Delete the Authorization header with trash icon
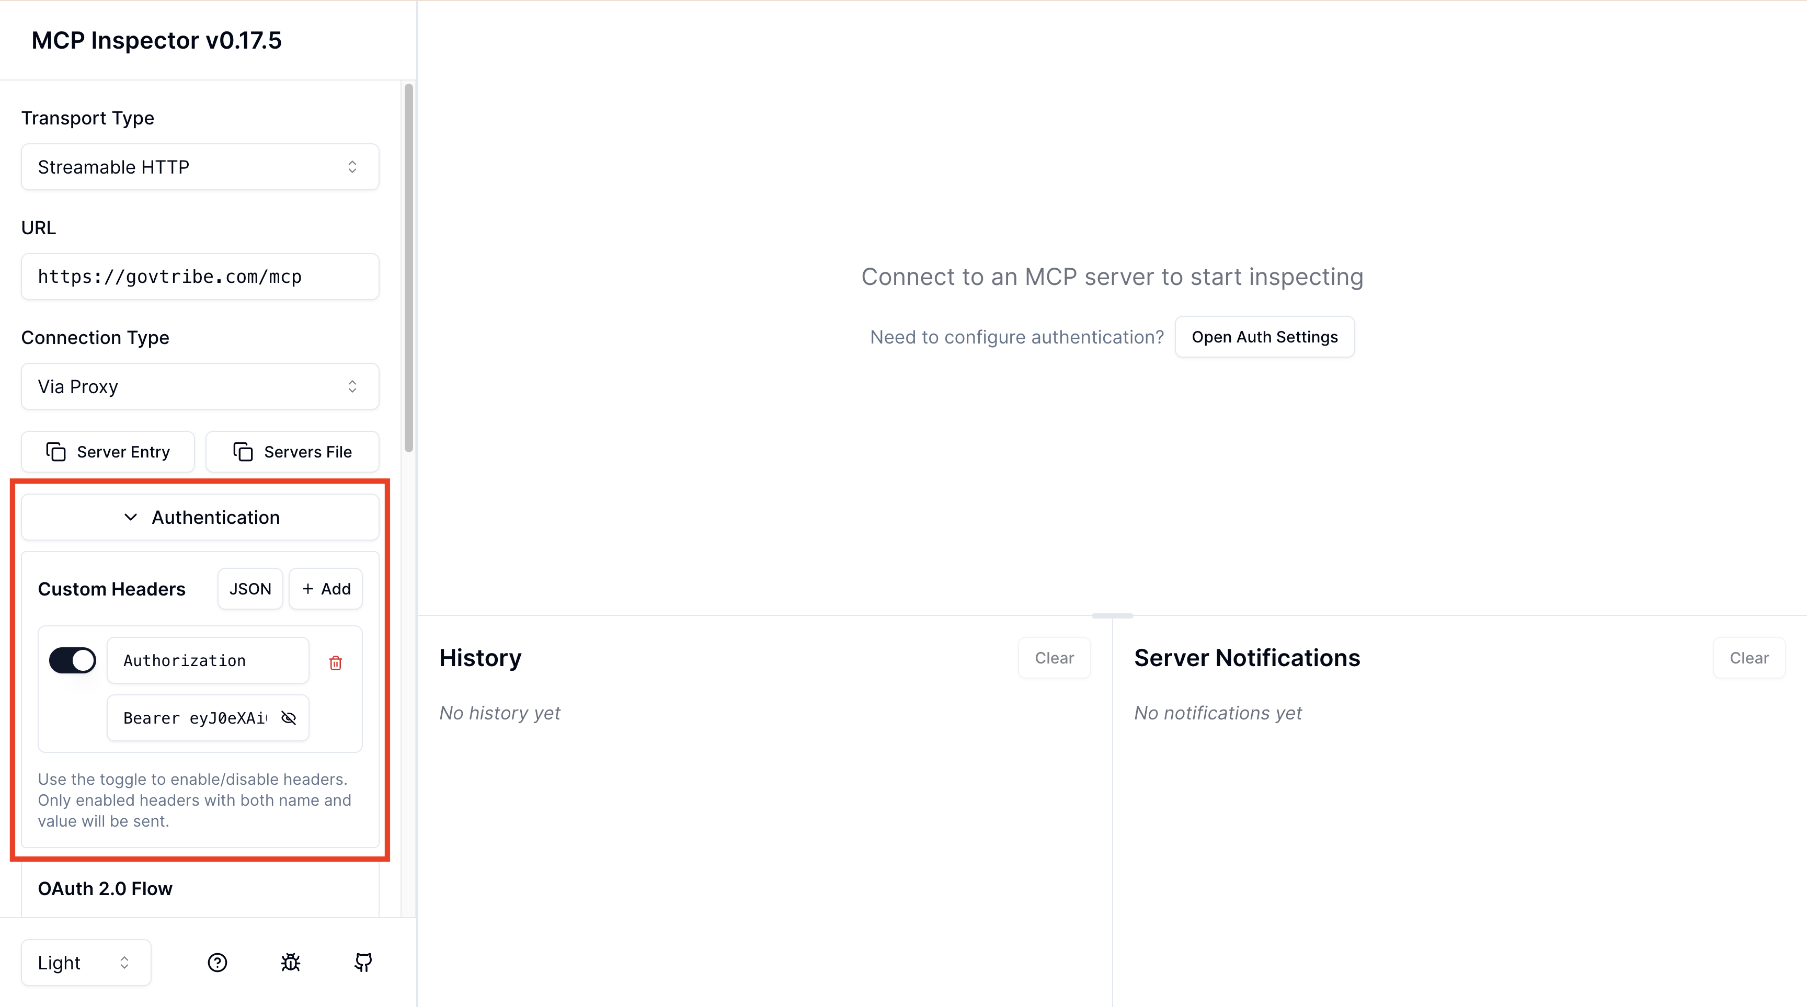Viewport: 1807px width, 1007px height. 335,662
